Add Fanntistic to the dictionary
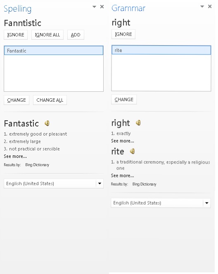This screenshot has height=274, width=218. coord(76,35)
